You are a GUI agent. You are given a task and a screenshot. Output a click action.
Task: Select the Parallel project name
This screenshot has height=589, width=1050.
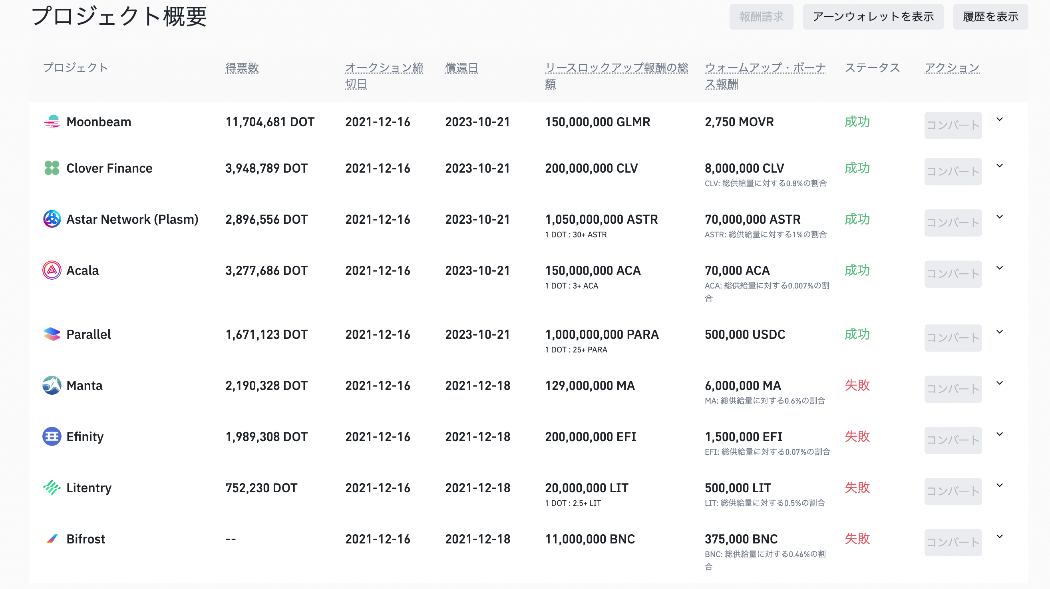coord(88,334)
